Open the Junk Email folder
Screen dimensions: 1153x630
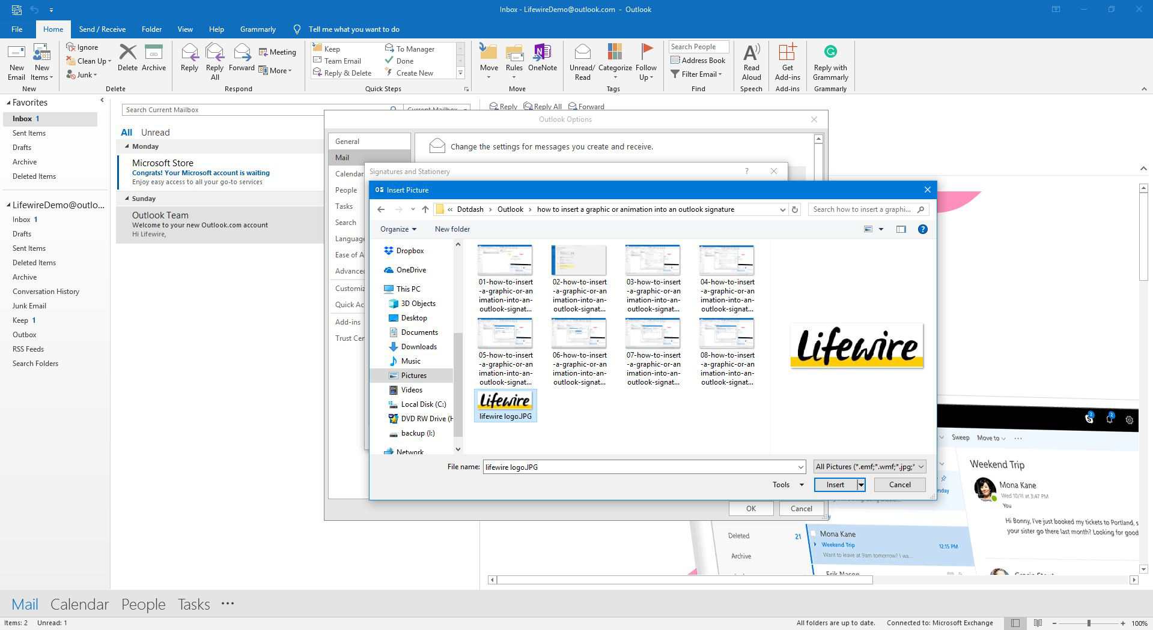click(29, 306)
